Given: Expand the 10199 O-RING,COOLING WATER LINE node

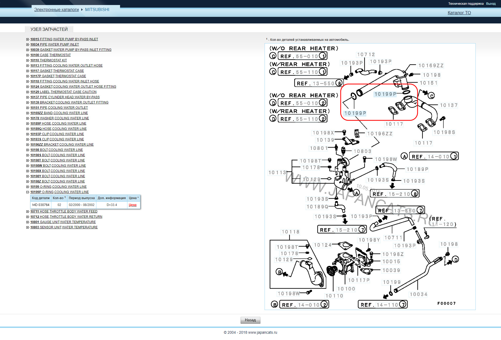Looking at the screenshot, I should [28, 187].
